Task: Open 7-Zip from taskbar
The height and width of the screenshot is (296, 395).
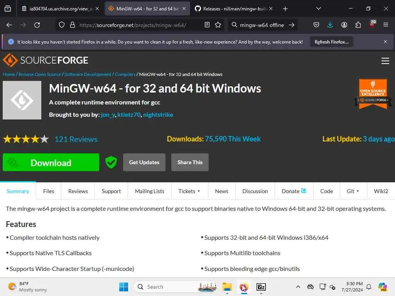Action: [261, 287]
